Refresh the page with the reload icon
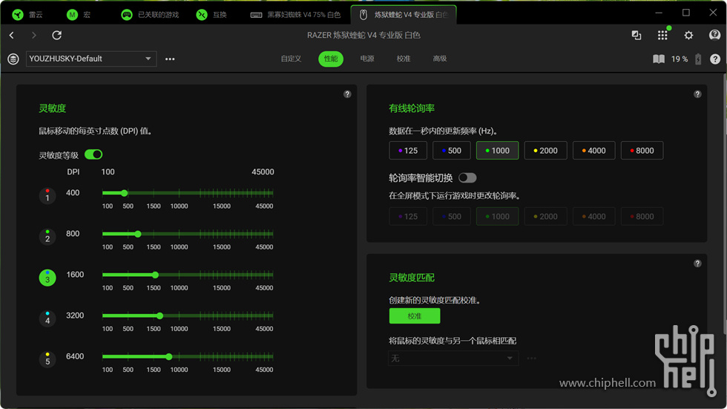Screen dimensions: 727x409 coord(56,35)
